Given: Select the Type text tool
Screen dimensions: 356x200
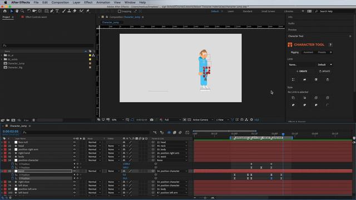Looking at the screenshot, I should click(x=57, y=11).
